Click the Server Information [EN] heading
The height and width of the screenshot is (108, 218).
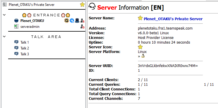pyautogui.click(x=130, y=8)
